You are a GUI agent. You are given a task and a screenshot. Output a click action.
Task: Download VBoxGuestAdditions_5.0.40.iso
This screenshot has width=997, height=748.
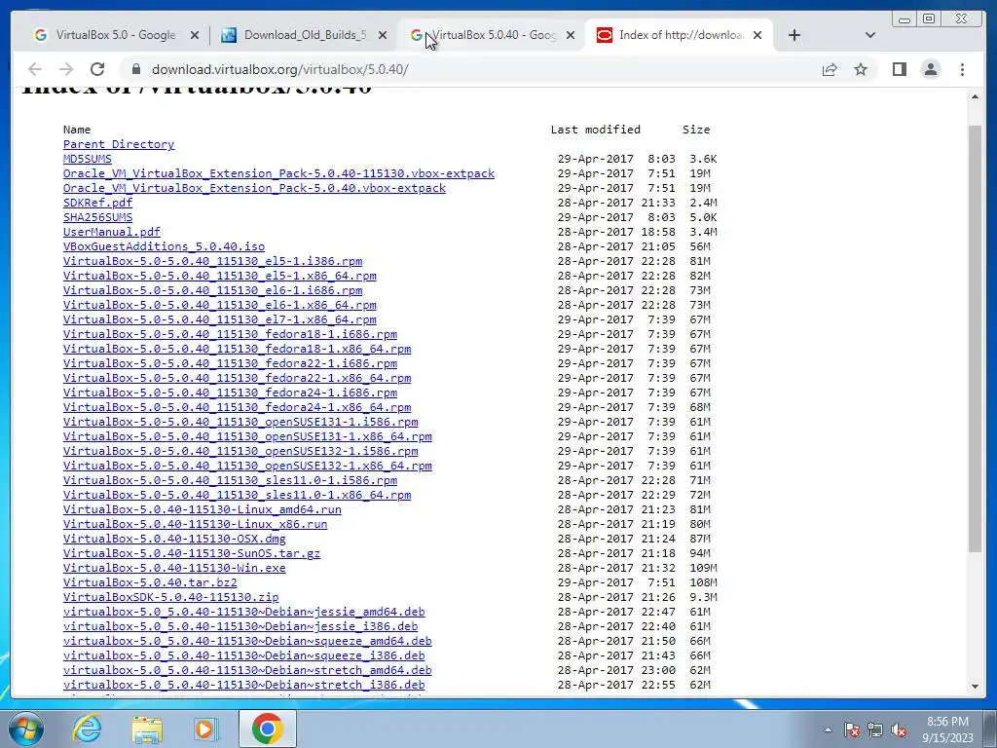pyautogui.click(x=164, y=246)
